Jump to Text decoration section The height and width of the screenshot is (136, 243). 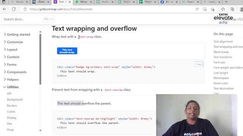(x=224, y=88)
